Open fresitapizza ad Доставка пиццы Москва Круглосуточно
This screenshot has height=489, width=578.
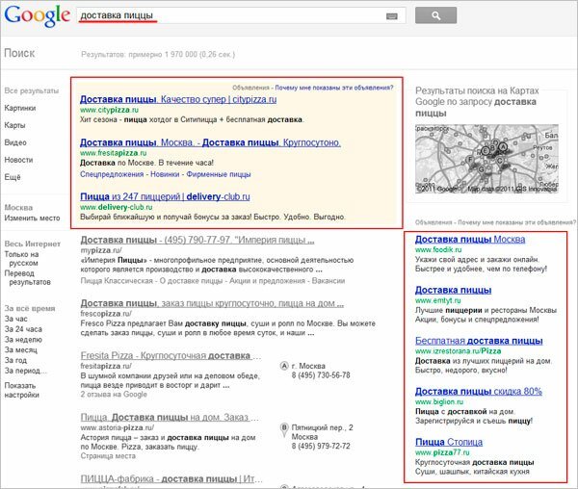point(210,142)
